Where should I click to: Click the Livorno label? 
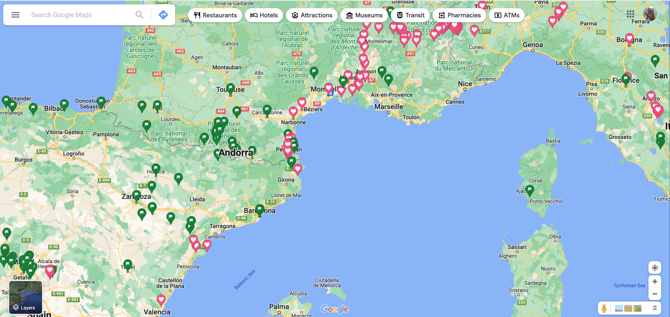588,94
